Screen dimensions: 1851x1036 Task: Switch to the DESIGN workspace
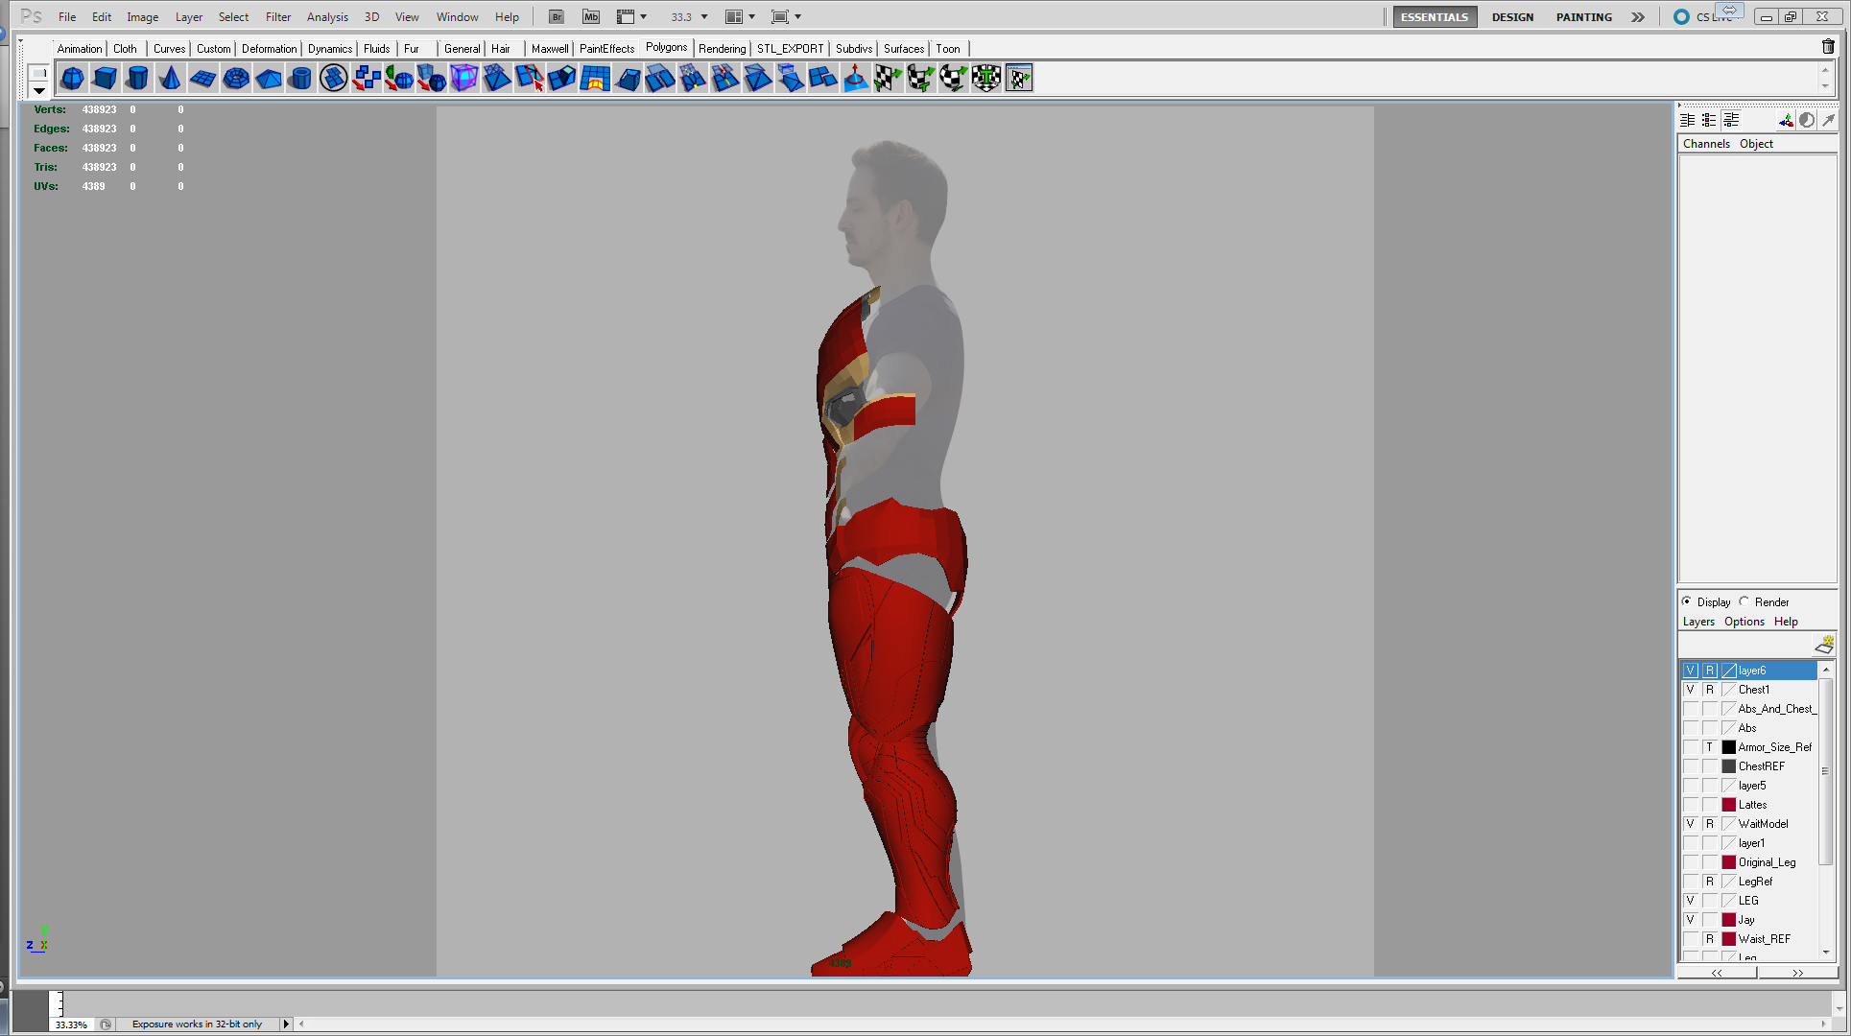pos(1512,17)
